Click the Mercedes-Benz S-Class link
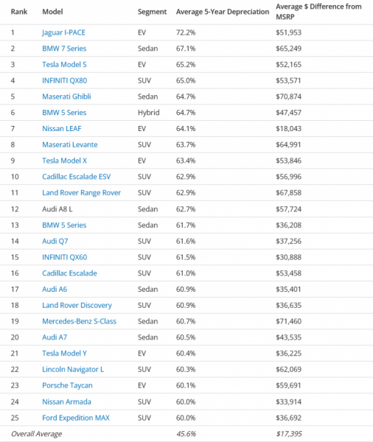 (80, 321)
